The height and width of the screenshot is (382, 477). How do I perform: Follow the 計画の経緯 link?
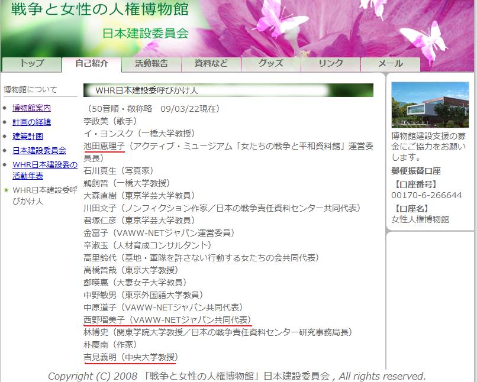pos(31,122)
